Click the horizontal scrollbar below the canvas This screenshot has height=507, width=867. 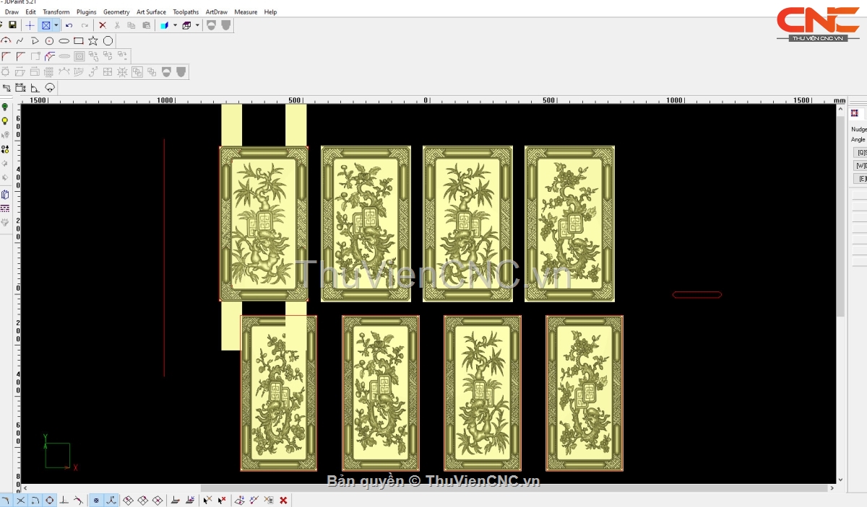click(x=433, y=488)
